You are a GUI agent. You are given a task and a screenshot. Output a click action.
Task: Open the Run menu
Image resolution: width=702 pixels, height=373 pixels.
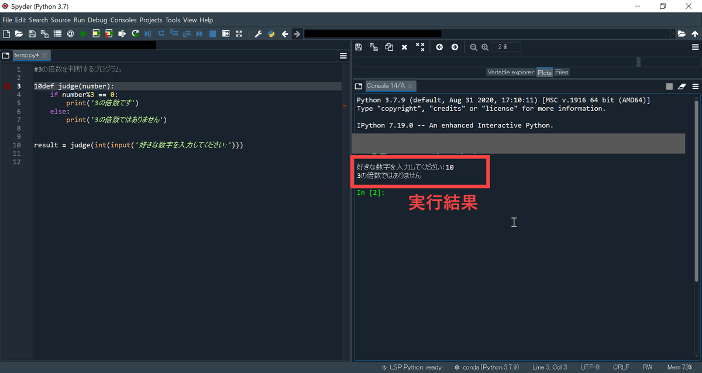(79, 20)
